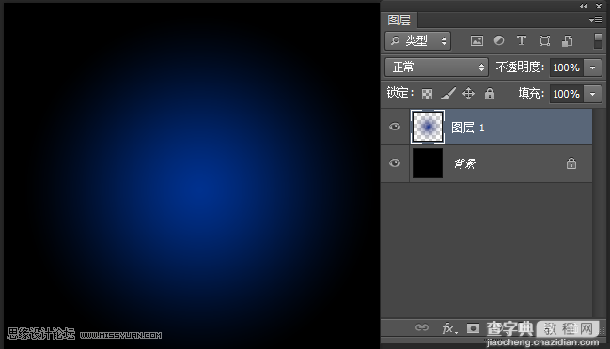
Task: Filter layers by text type icon
Action: [x=522, y=40]
